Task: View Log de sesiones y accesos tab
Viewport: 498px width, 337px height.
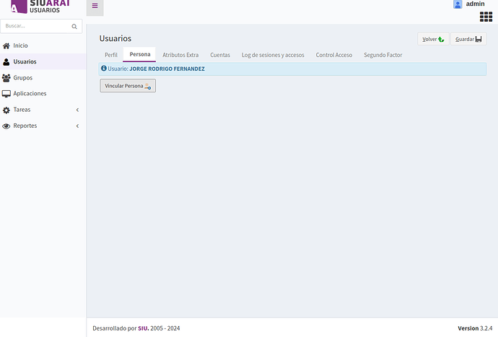Action: point(273,55)
